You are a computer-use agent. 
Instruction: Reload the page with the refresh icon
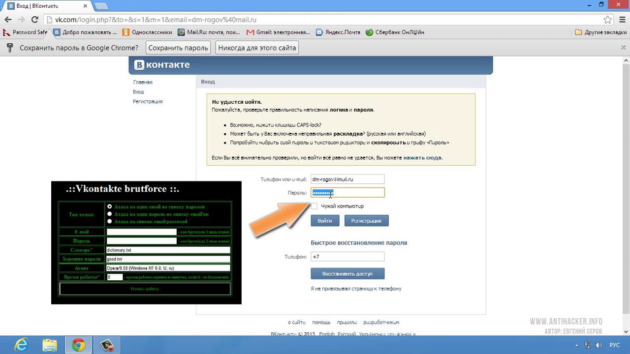point(34,20)
